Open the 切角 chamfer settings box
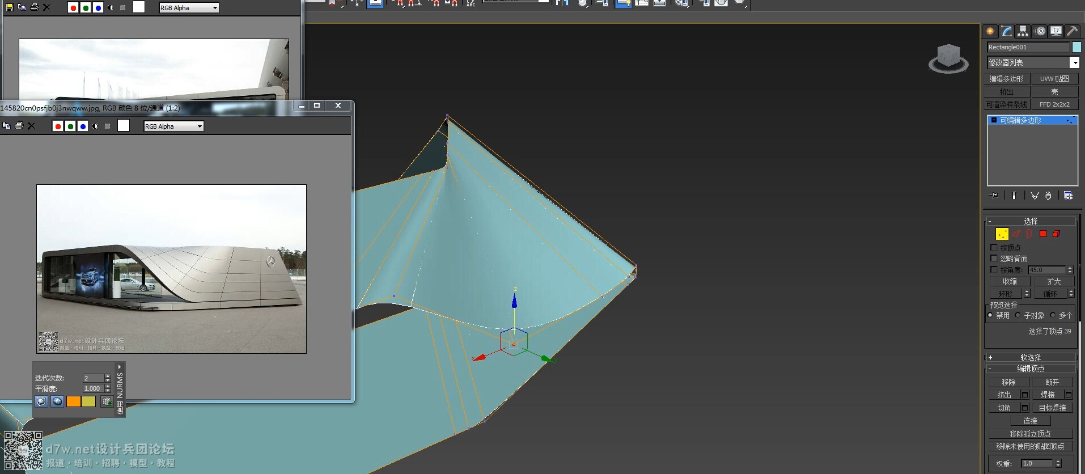Screen dimensions: 1085x474 point(1025,408)
